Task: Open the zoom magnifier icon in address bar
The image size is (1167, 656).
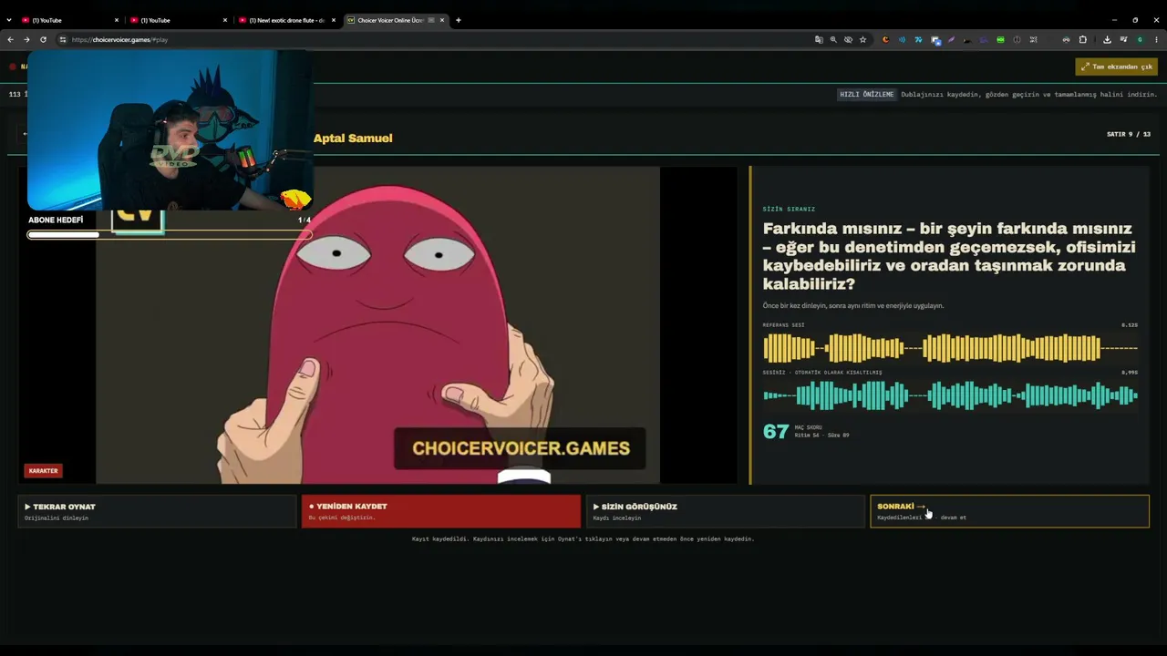Action: click(833, 39)
